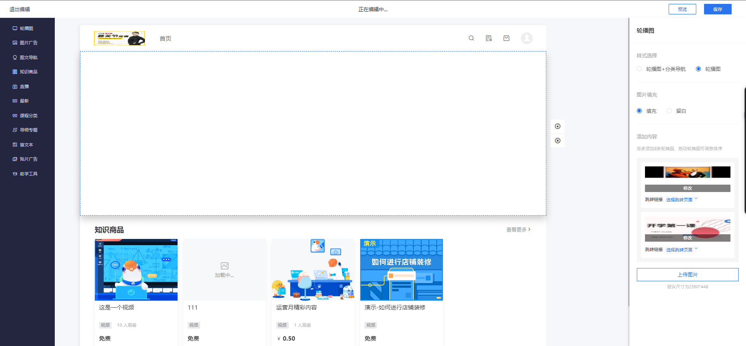Click the shopping bag icon in header
This screenshot has width=746, height=346.
click(506, 38)
